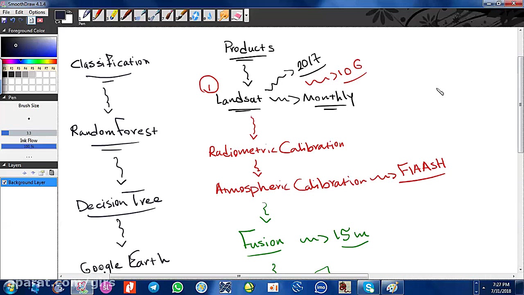Swap foreground and background colors
The width and height of the screenshot is (524, 295).
(69, 12)
